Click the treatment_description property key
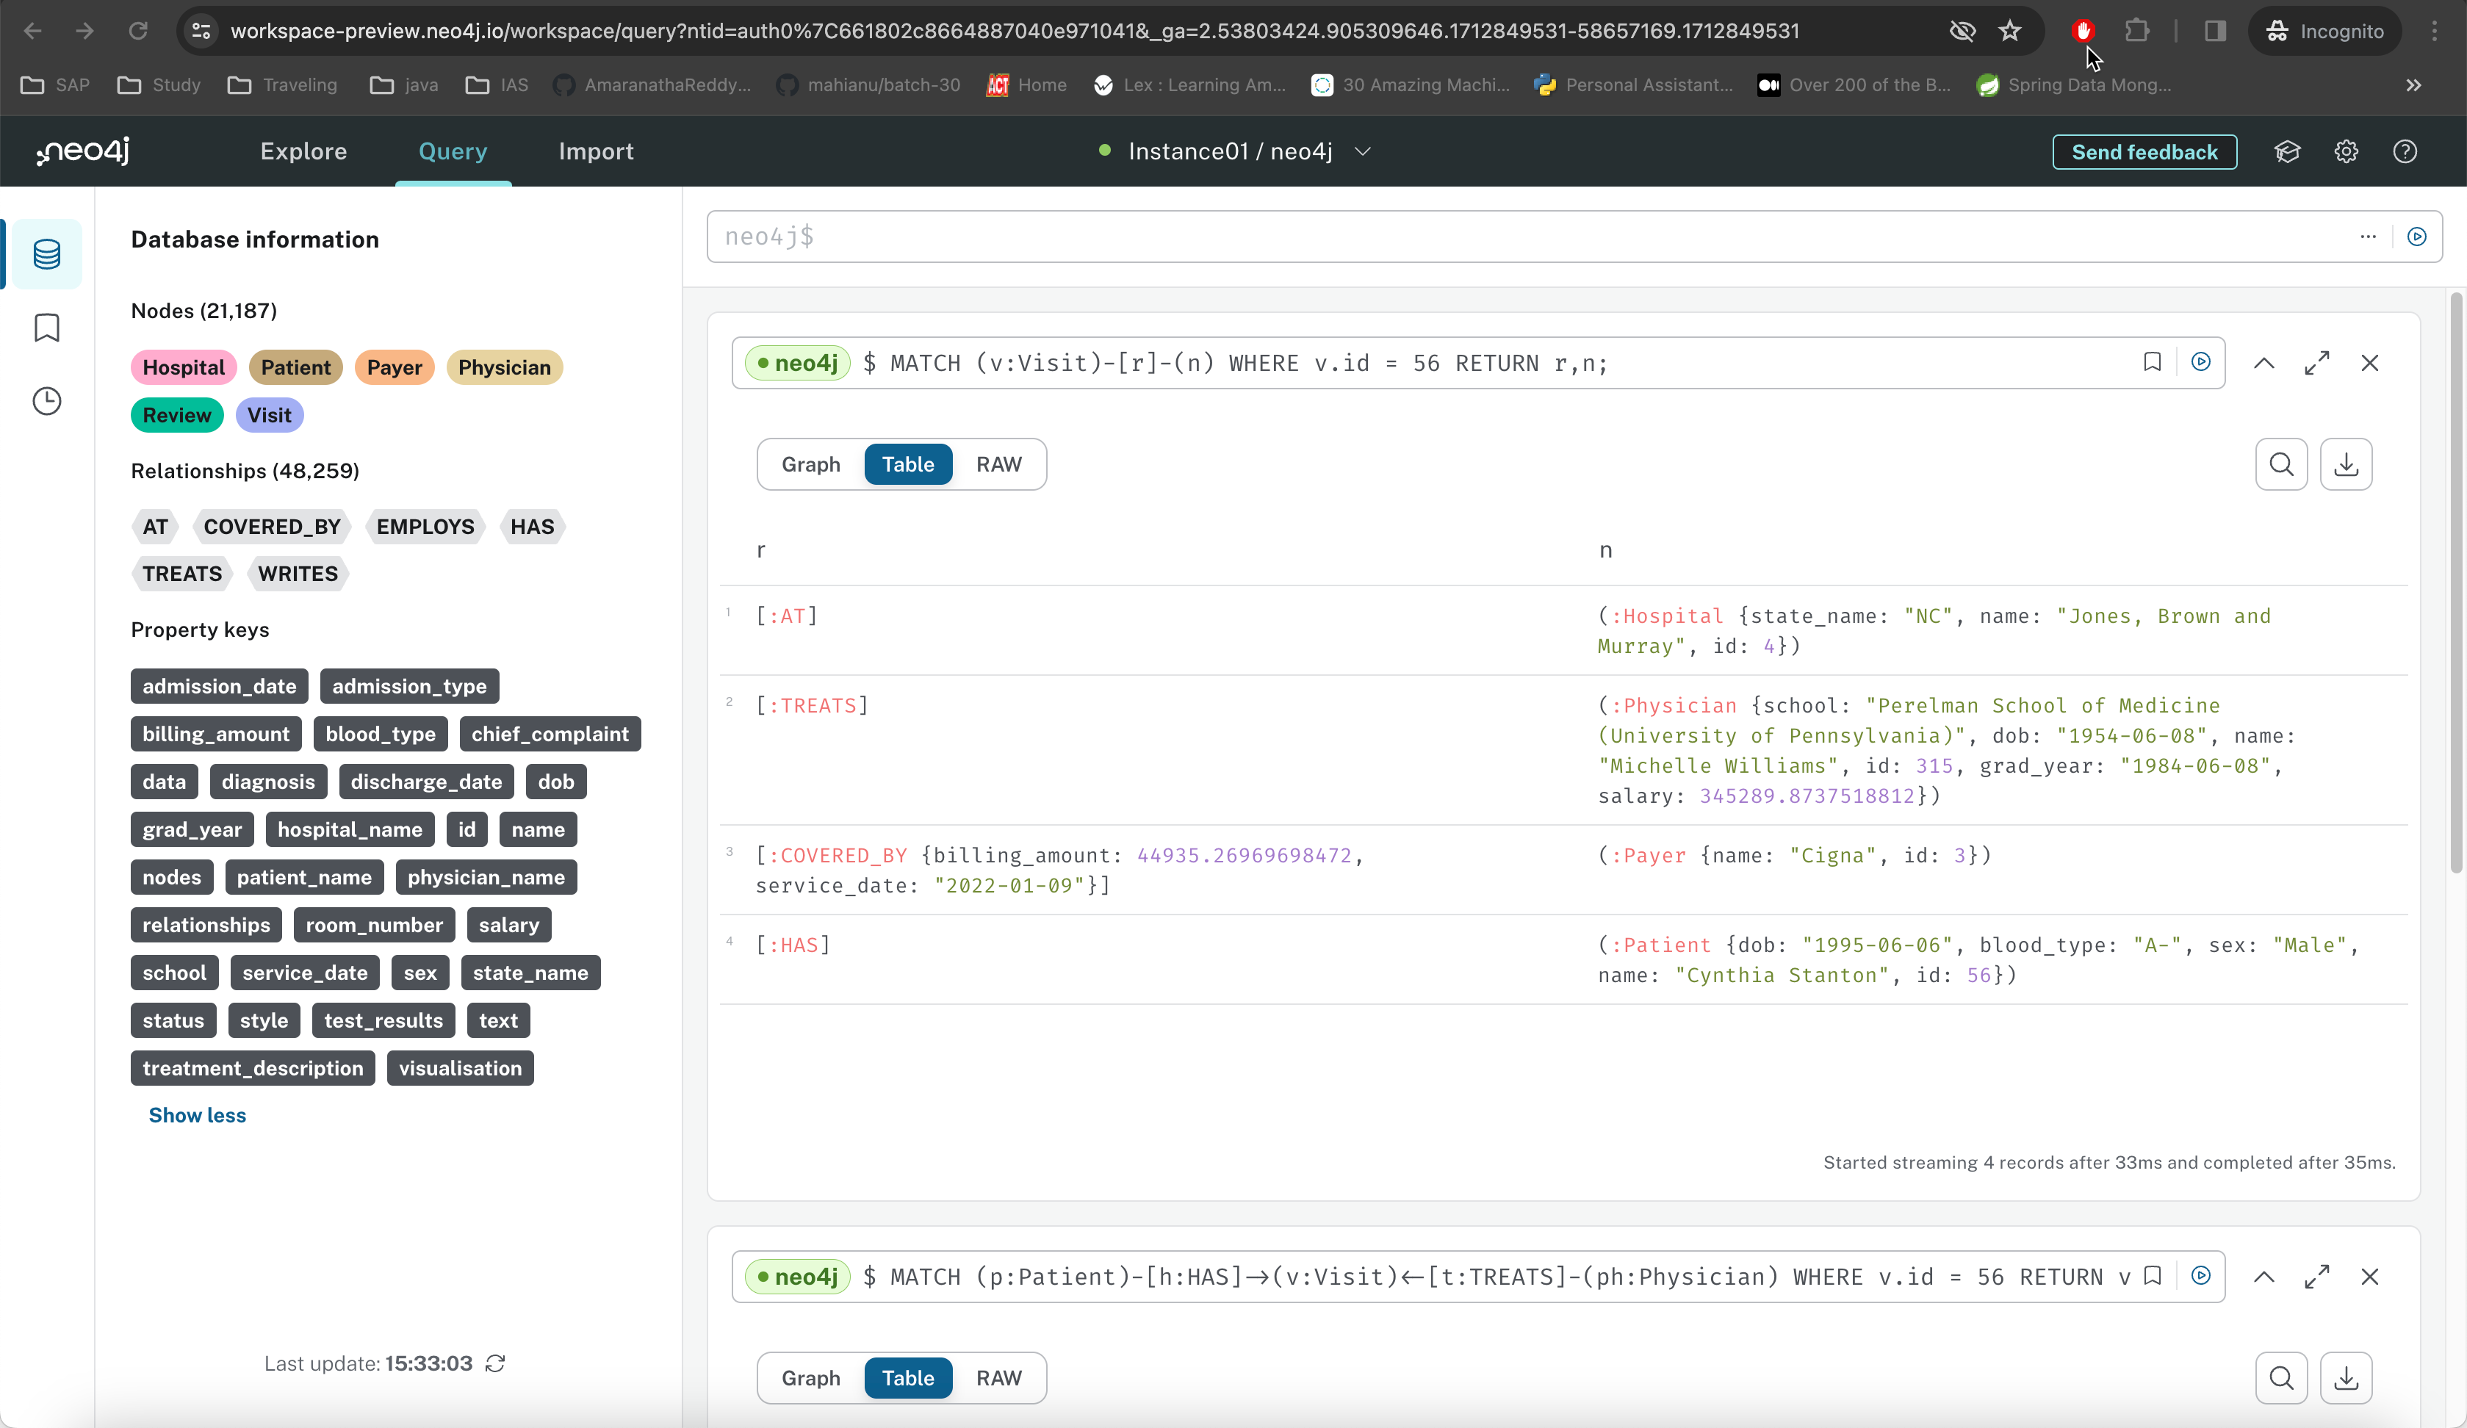The image size is (2467, 1428). coord(253,1068)
